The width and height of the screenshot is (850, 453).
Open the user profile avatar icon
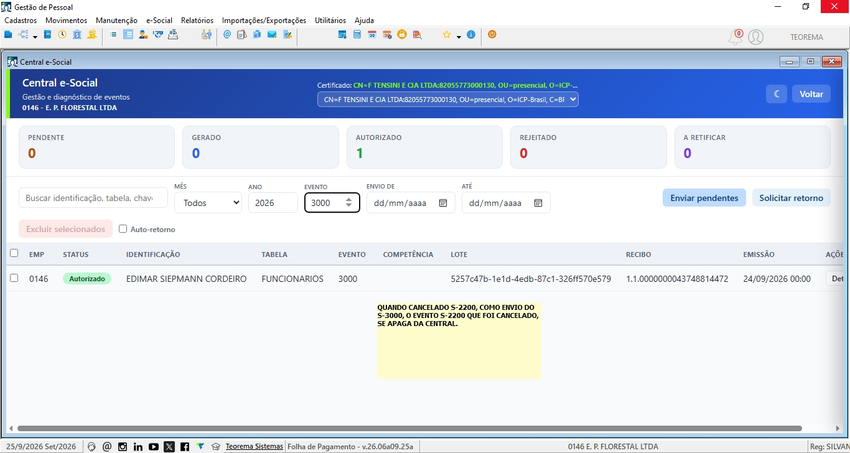point(755,37)
